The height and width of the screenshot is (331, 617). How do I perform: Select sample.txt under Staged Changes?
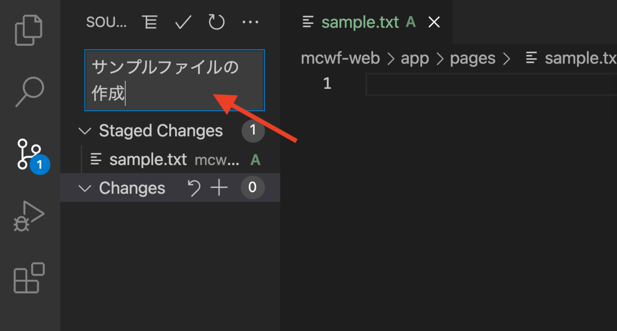(148, 160)
